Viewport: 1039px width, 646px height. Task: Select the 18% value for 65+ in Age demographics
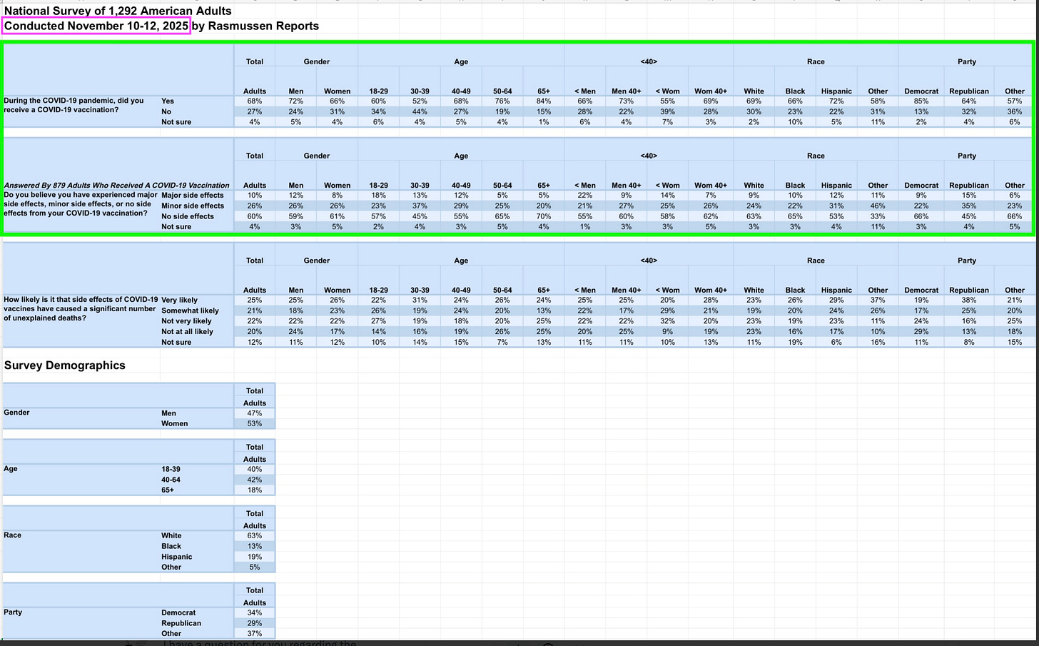click(x=255, y=490)
